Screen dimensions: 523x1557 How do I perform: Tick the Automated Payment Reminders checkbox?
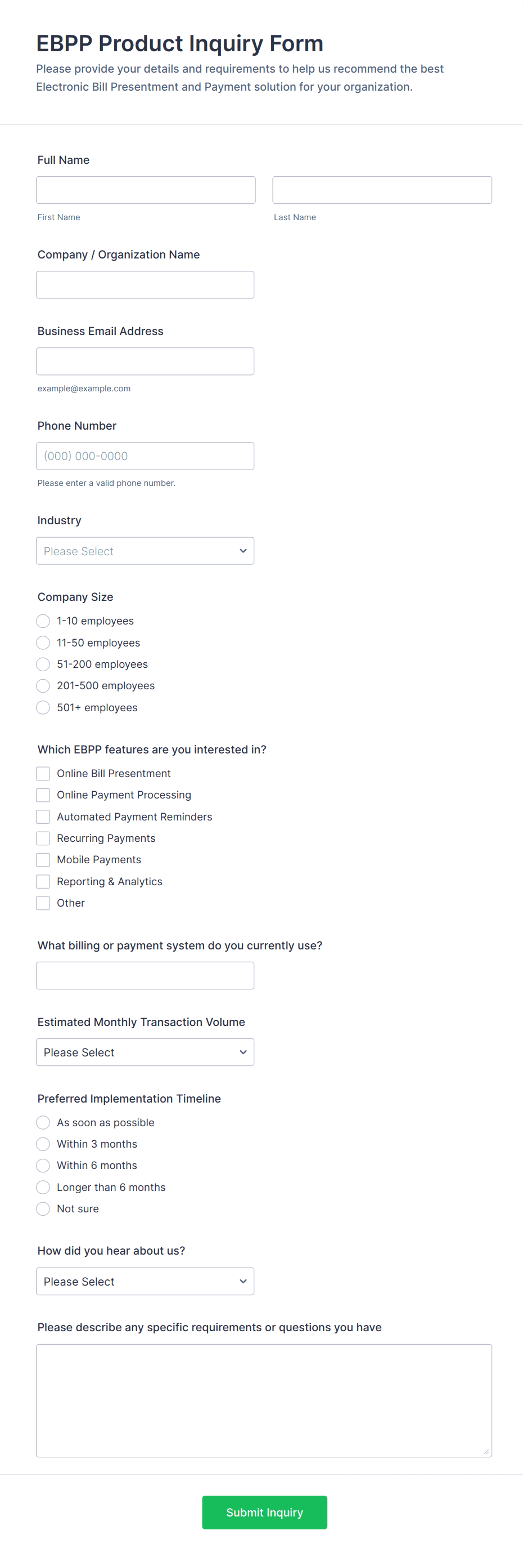[x=43, y=817]
